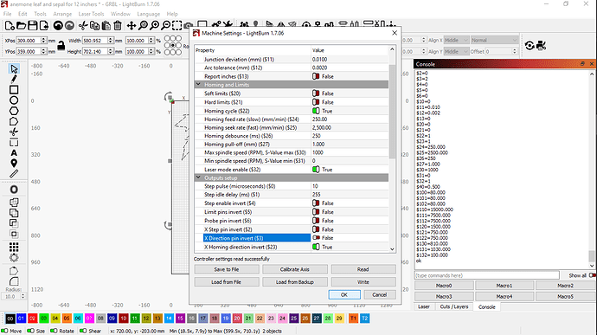Click Load from Backup button
This screenshot has height=335, width=597.
[295, 281]
